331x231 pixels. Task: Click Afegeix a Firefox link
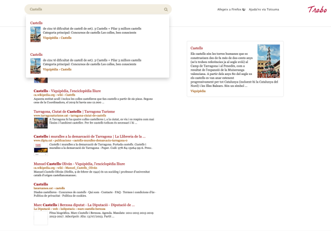coord(229,9)
